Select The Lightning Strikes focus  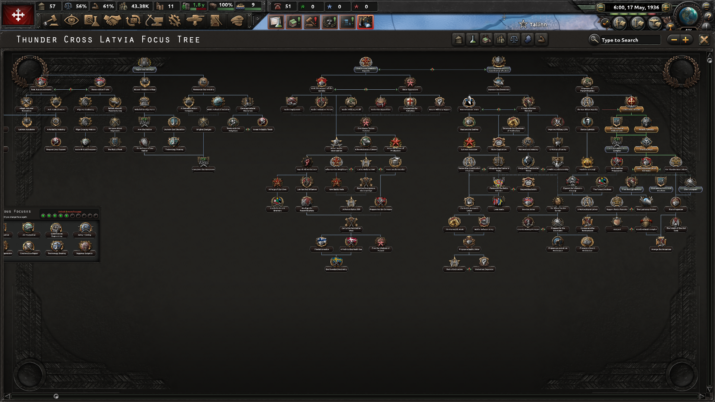click(646, 204)
